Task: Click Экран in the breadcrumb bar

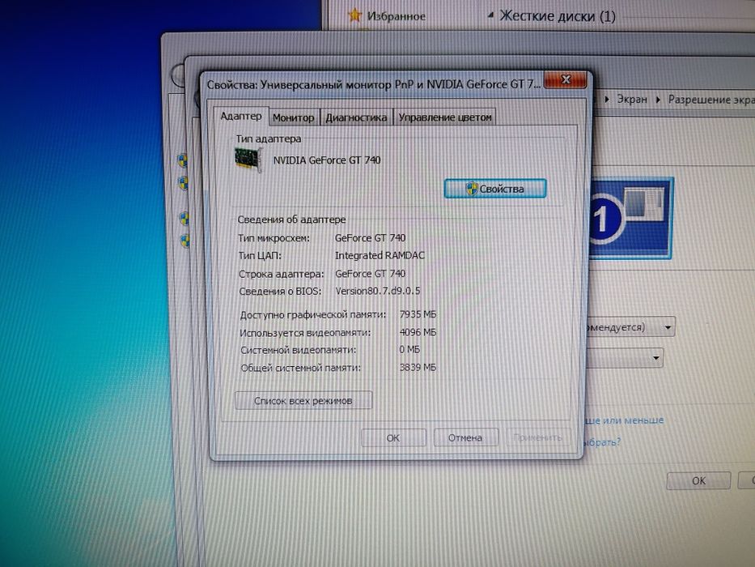Action: pos(632,100)
